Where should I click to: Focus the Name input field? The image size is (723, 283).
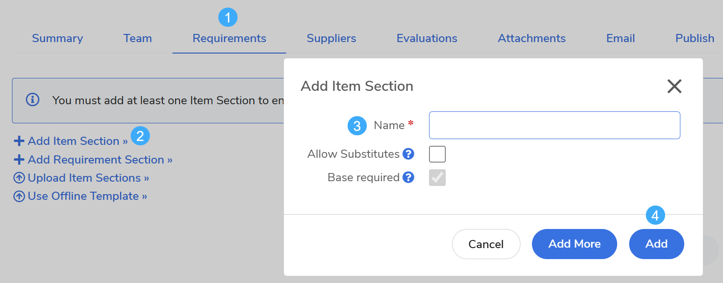tap(554, 125)
